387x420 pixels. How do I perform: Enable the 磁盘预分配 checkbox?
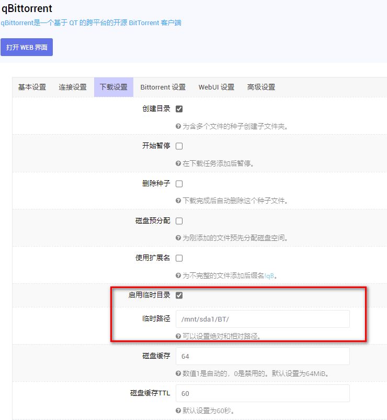(x=179, y=221)
